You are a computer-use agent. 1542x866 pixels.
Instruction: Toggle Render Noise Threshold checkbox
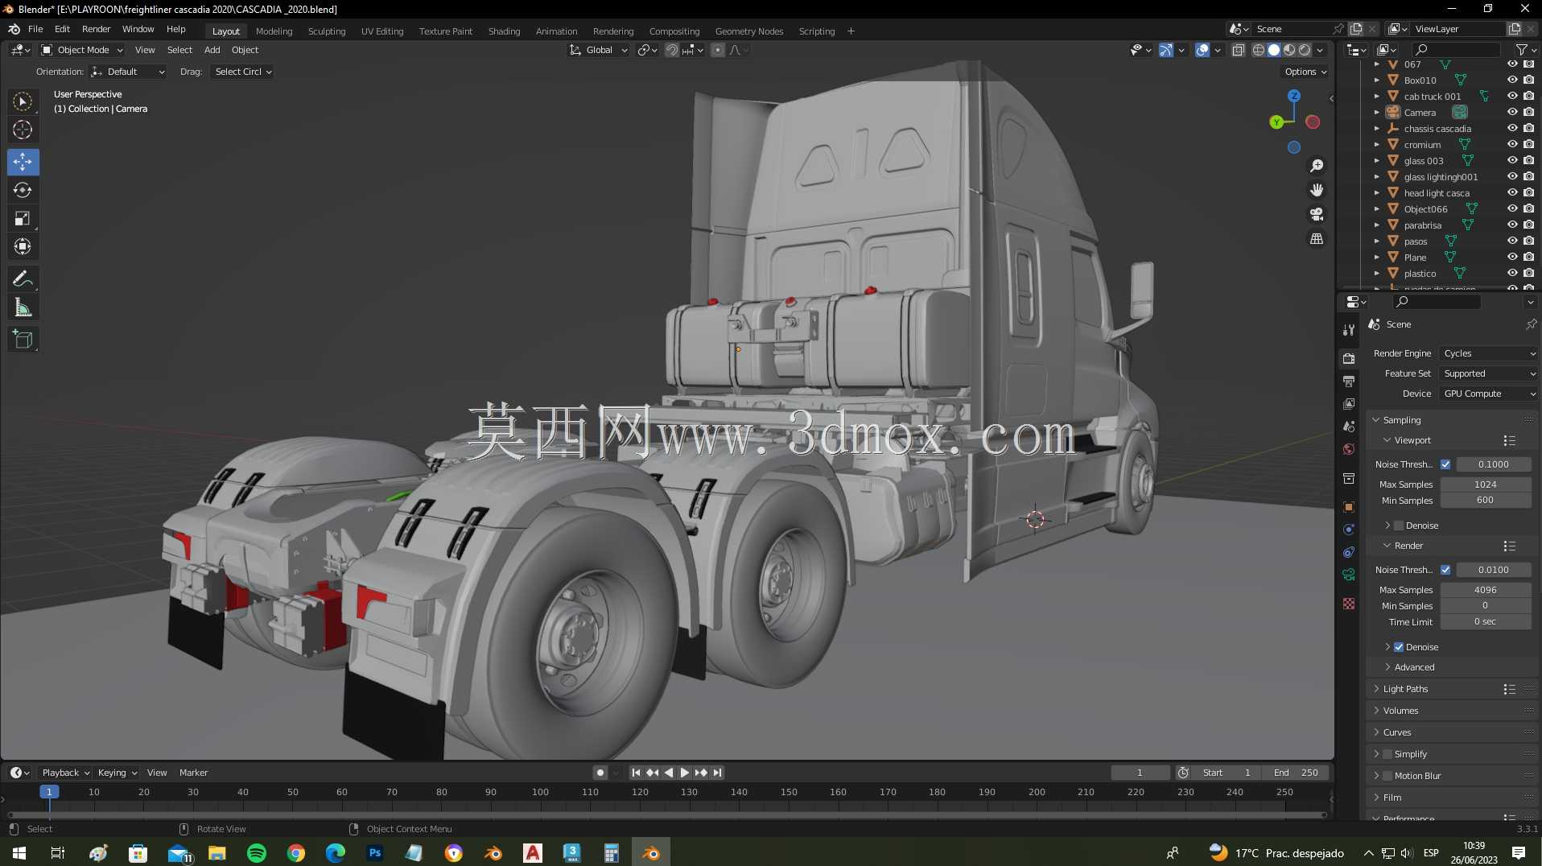1445,570
